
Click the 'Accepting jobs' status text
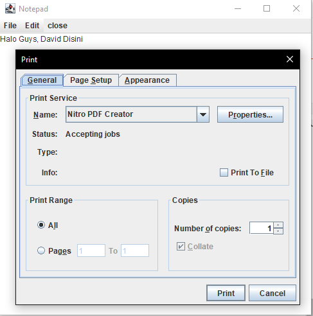click(93, 134)
